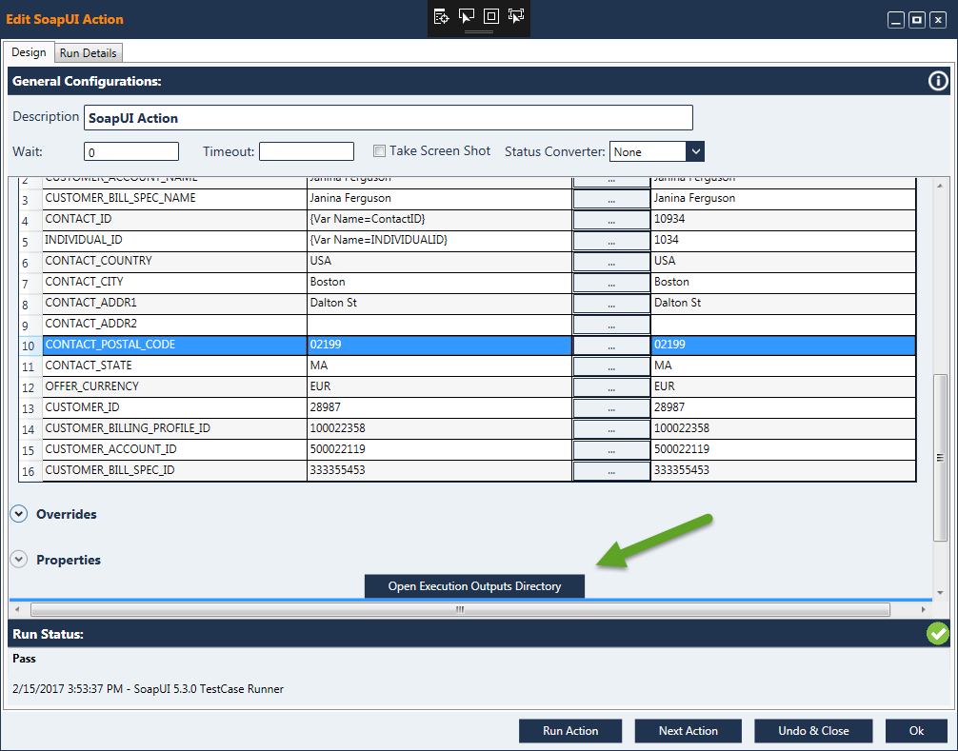Click the ellipsis button in CONTACT_ADDR1 row
This screenshot has height=751, width=958.
coord(611,304)
